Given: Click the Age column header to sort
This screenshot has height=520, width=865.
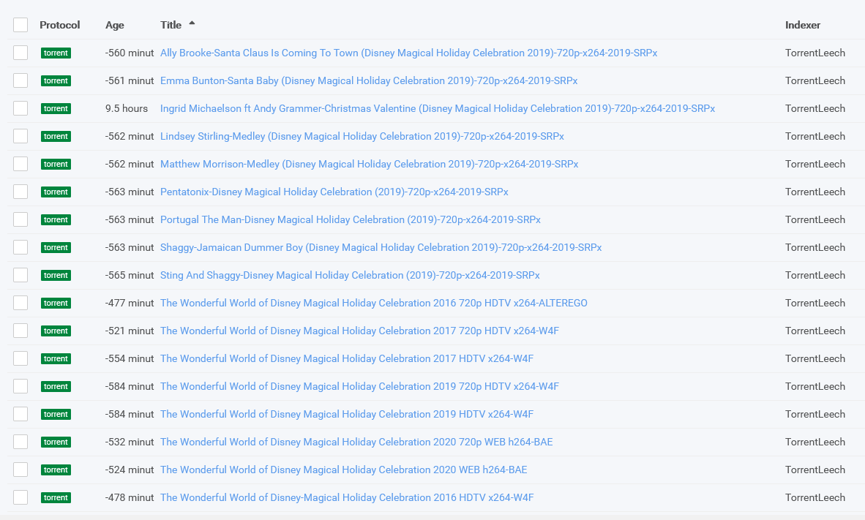Looking at the screenshot, I should coord(114,24).
